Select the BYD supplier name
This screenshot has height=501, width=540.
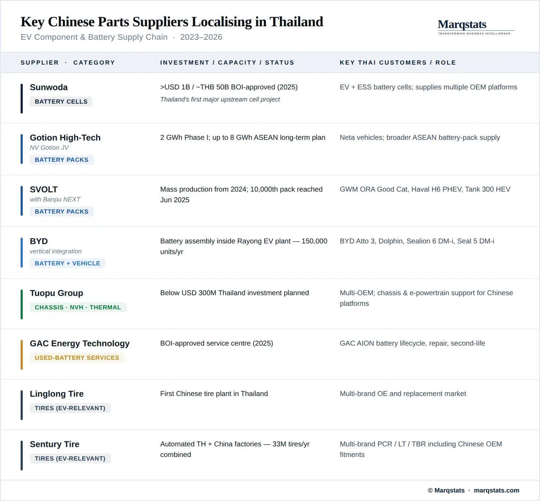[x=39, y=241]
